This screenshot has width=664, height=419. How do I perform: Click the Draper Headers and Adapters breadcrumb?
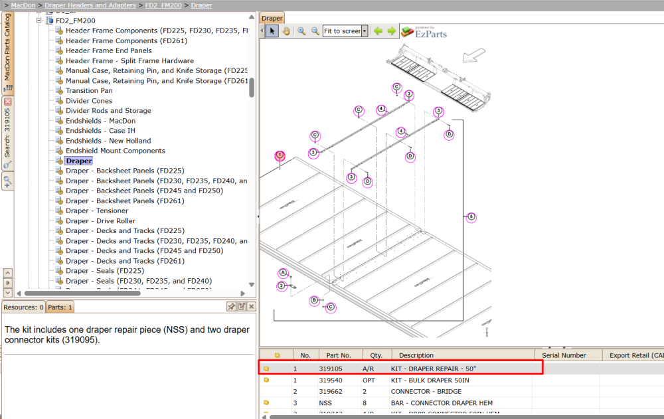[x=90, y=5]
